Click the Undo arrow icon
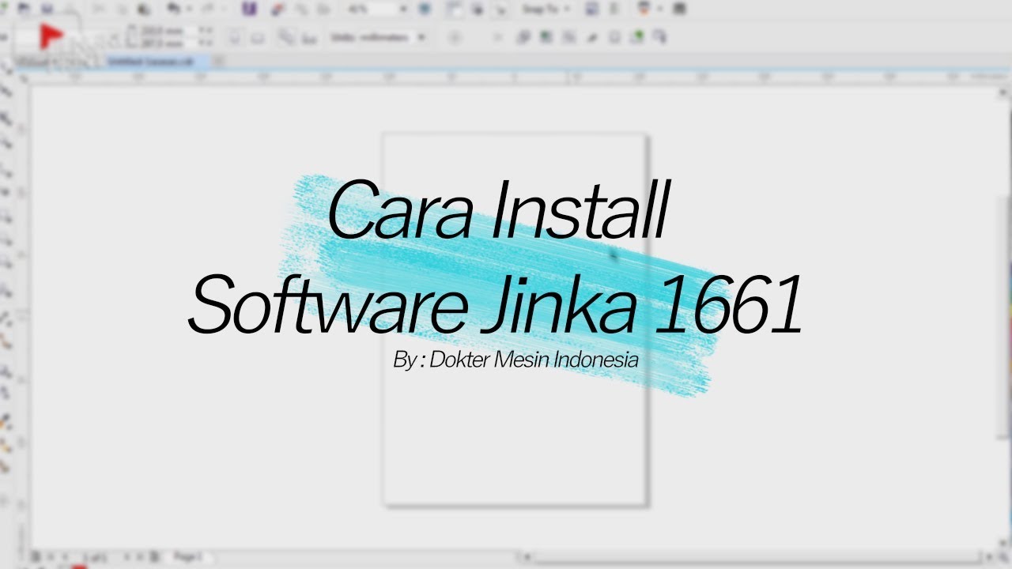This screenshot has height=569, width=1012. 174,9
